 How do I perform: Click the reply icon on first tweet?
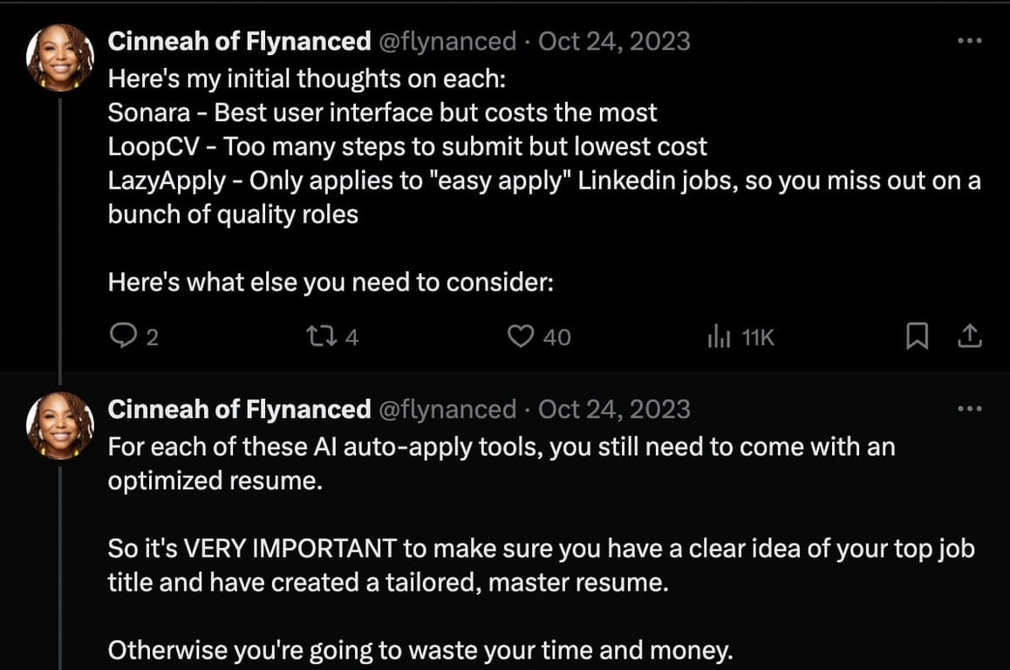[122, 336]
